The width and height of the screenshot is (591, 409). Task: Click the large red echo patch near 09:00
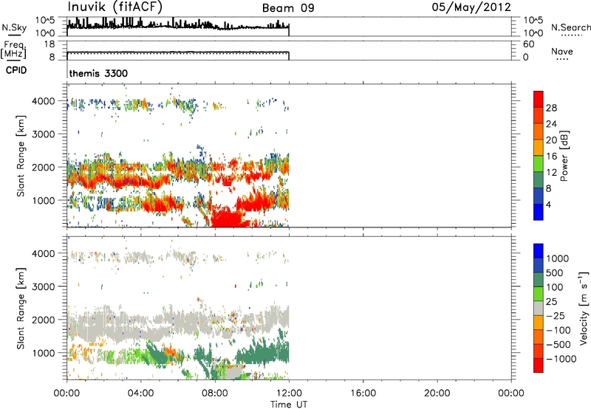228,218
